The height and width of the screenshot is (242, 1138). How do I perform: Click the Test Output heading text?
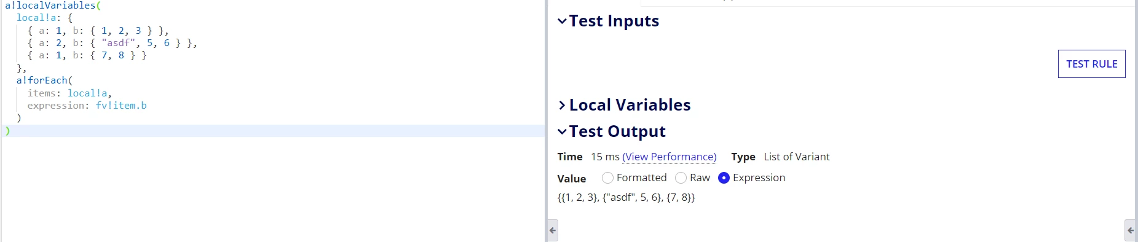[x=617, y=131]
